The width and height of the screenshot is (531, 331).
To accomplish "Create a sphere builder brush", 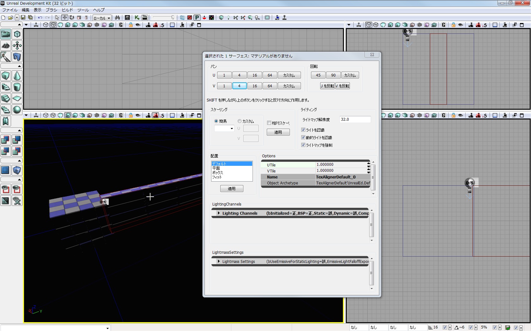I will (17, 110).
